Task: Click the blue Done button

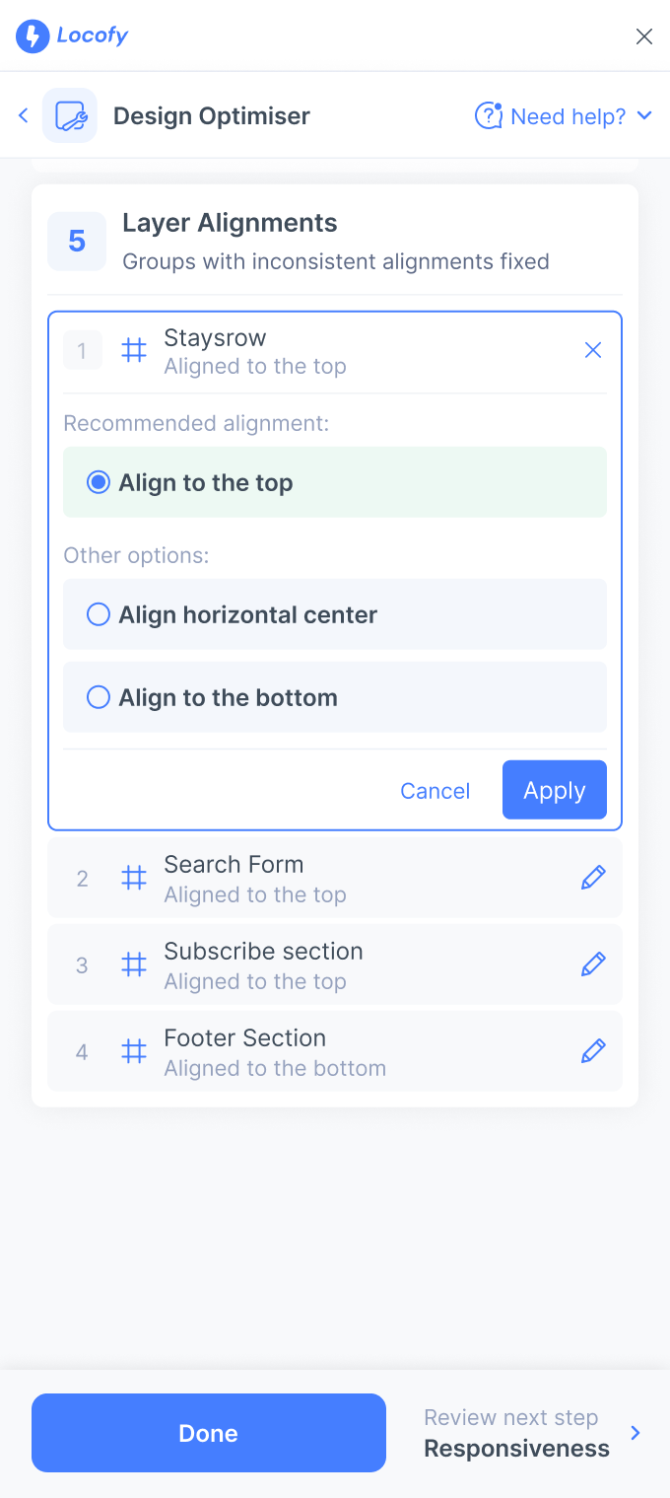Action: click(209, 1433)
